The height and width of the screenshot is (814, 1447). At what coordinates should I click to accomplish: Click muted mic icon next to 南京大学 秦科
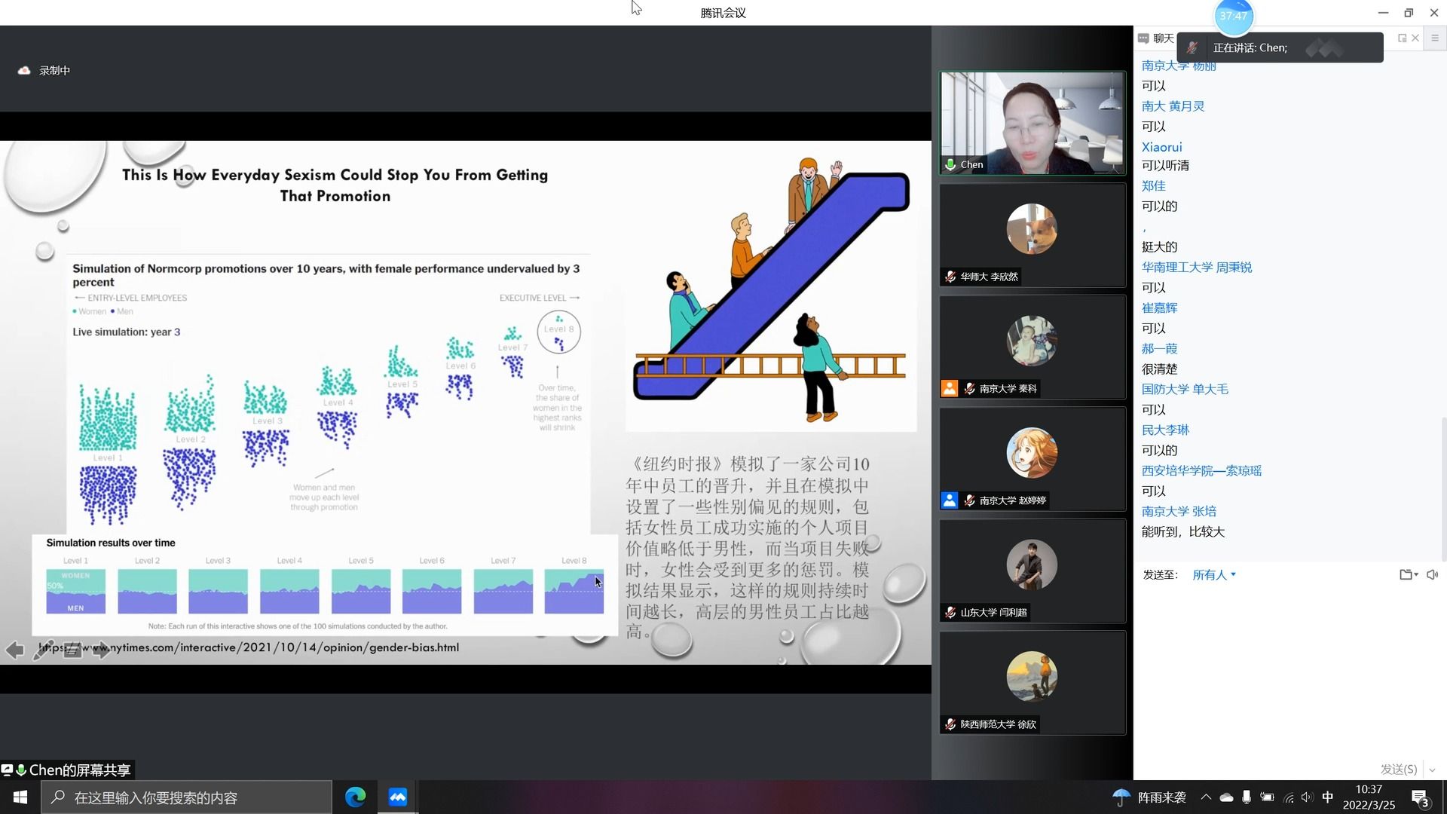(x=970, y=388)
